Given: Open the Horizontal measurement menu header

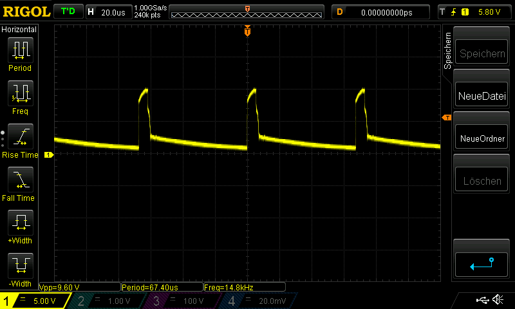Looking at the screenshot, I should click(x=19, y=30).
